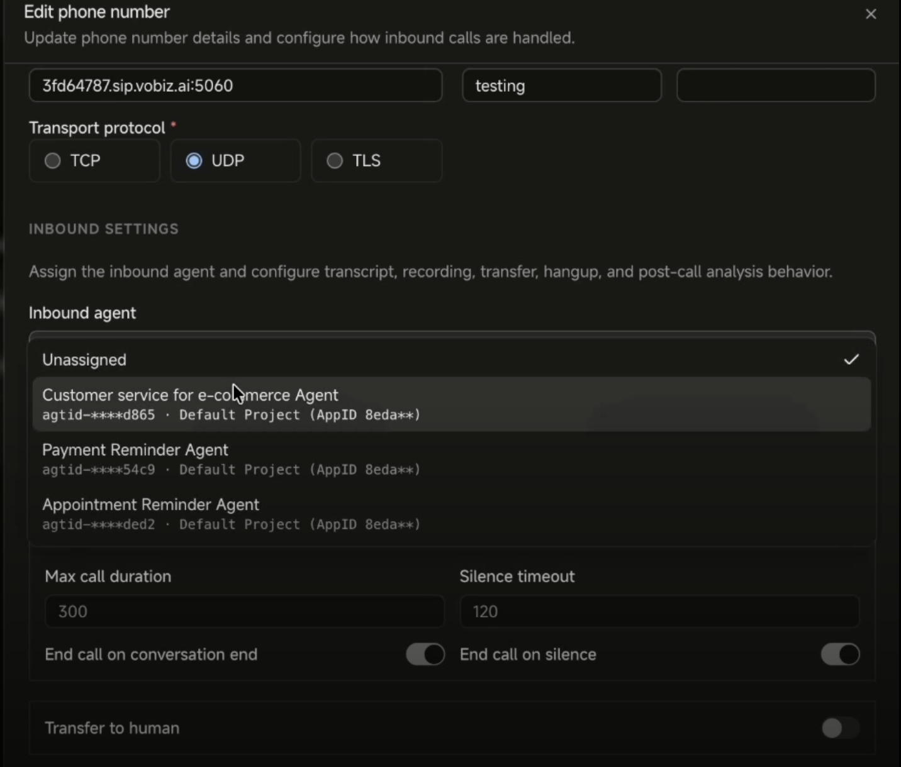The width and height of the screenshot is (901, 767).
Task: Pick Payment Reminder Agent option
Action: click(x=452, y=459)
